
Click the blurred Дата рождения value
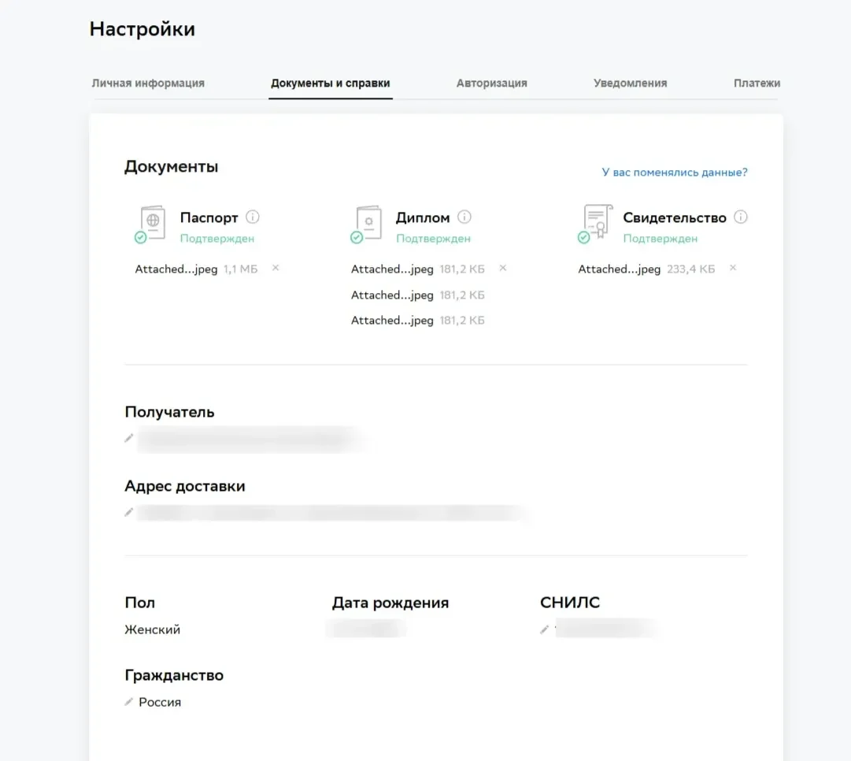[366, 629]
